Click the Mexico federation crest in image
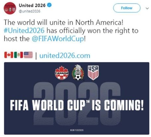 point(78,72)
